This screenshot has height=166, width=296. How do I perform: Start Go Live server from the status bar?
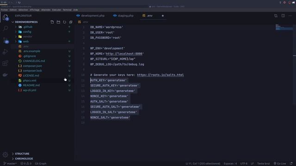pyautogui.click(x=280, y=163)
